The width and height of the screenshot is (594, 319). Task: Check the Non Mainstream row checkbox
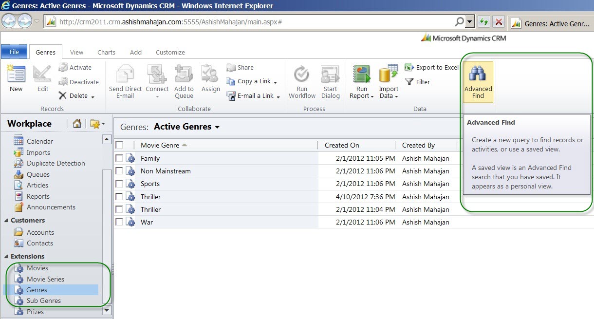pyautogui.click(x=119, y=171)
